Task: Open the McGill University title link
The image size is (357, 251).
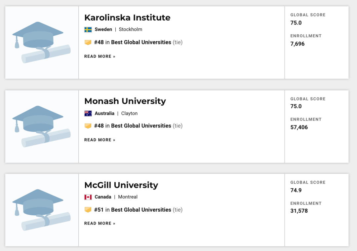Action: 121,185
